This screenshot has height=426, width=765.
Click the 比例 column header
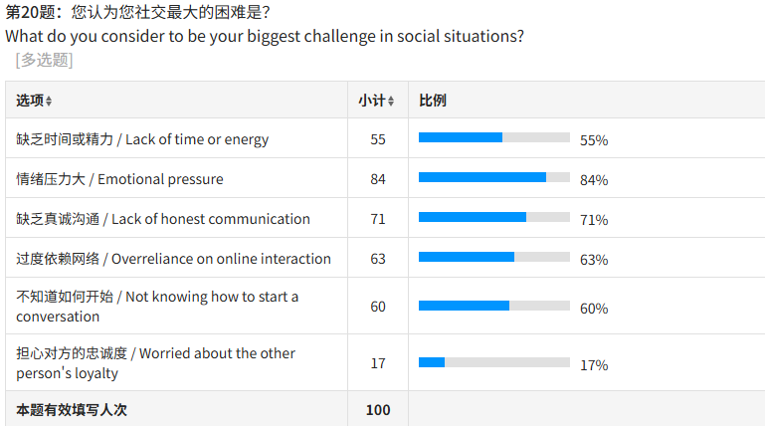433,101
